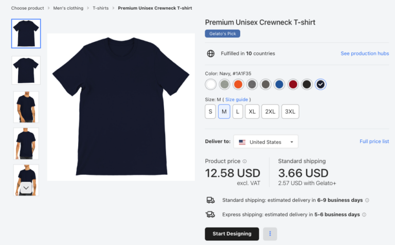This screenshot has height=245, width=395.
Task: Click the globe icon next to Fulfilled
Action: click(210, 53)
